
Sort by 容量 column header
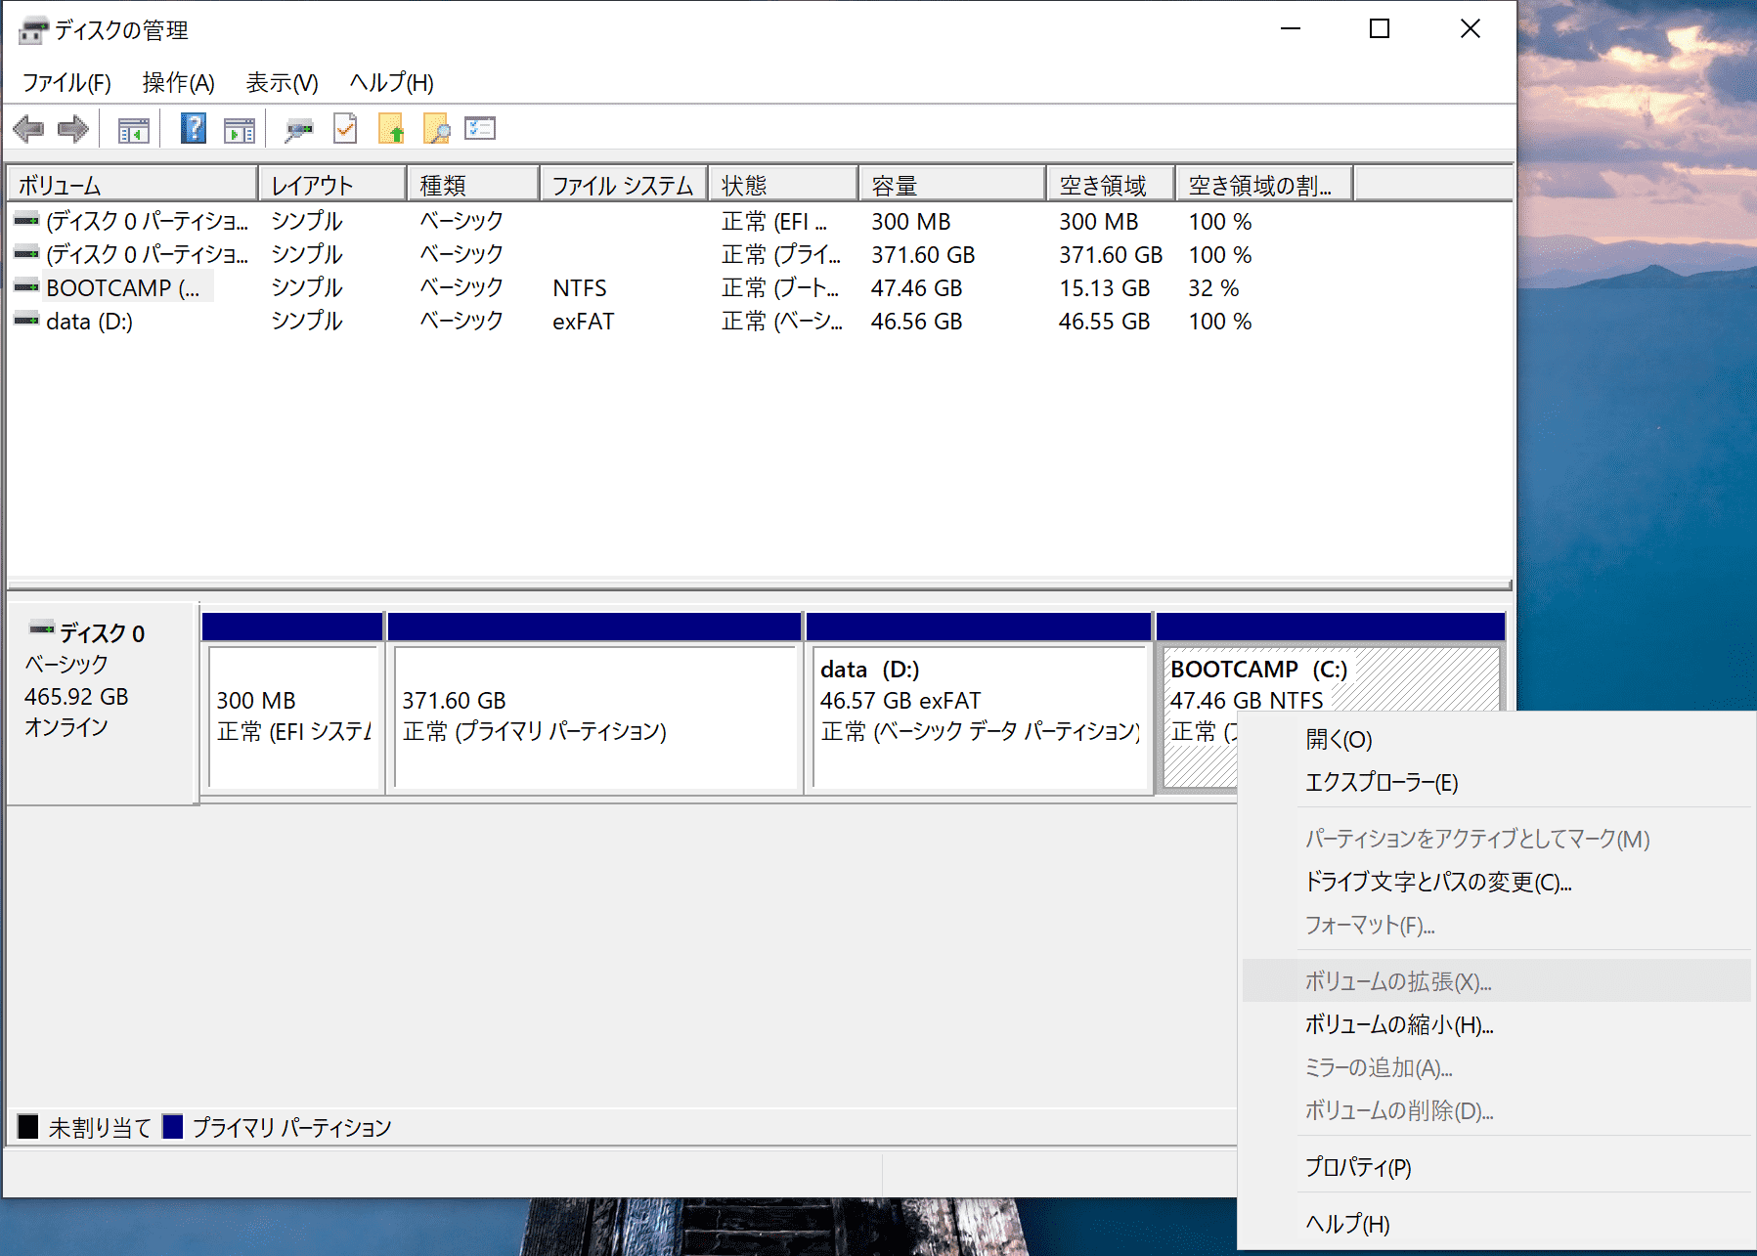tap(952, 185)
